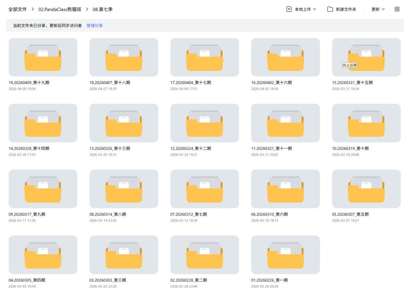
Task: Open folder 14.20260328_第十四期
Action: pyautogui.click(x=42, y=123)
